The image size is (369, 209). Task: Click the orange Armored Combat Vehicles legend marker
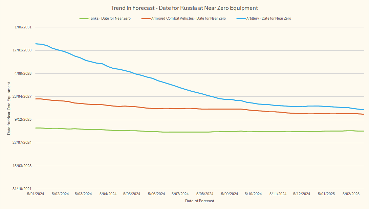coord(146,18)
